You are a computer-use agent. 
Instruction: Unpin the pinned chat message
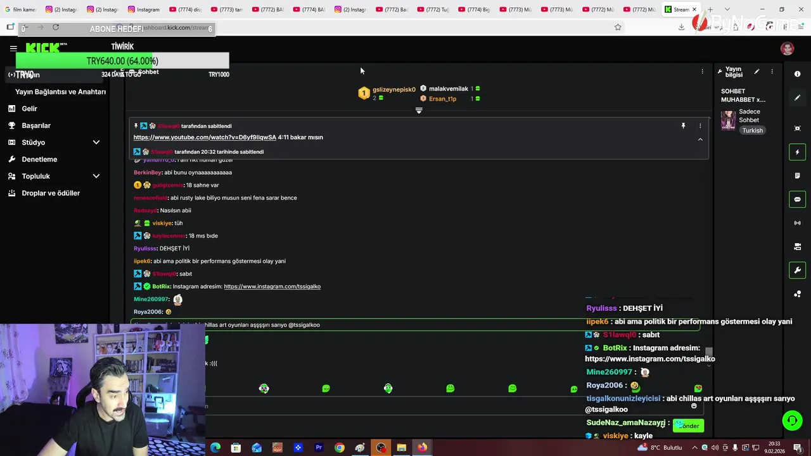point(683,126)
